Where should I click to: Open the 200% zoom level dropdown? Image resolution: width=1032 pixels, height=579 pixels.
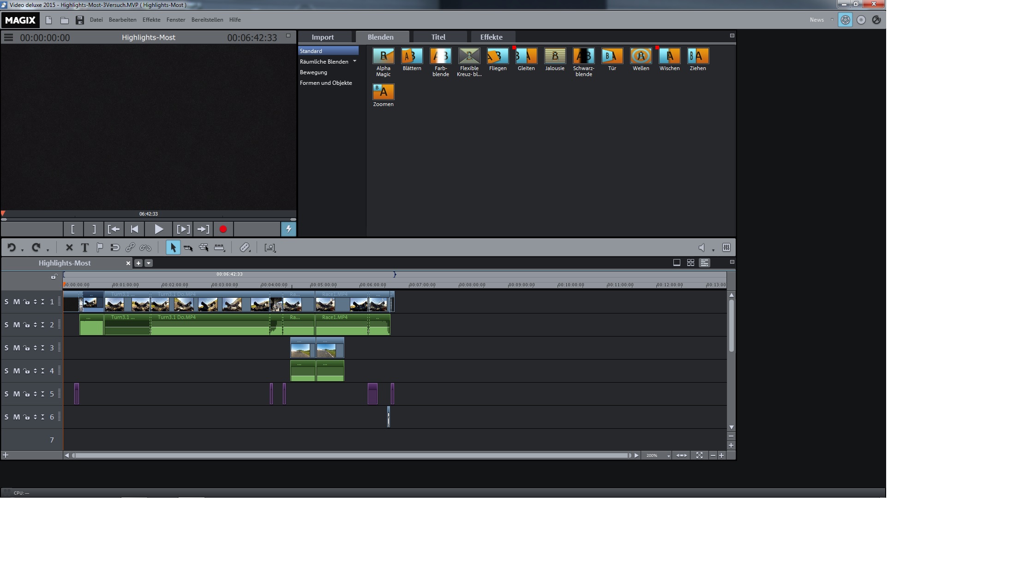(x=668, y=455)
